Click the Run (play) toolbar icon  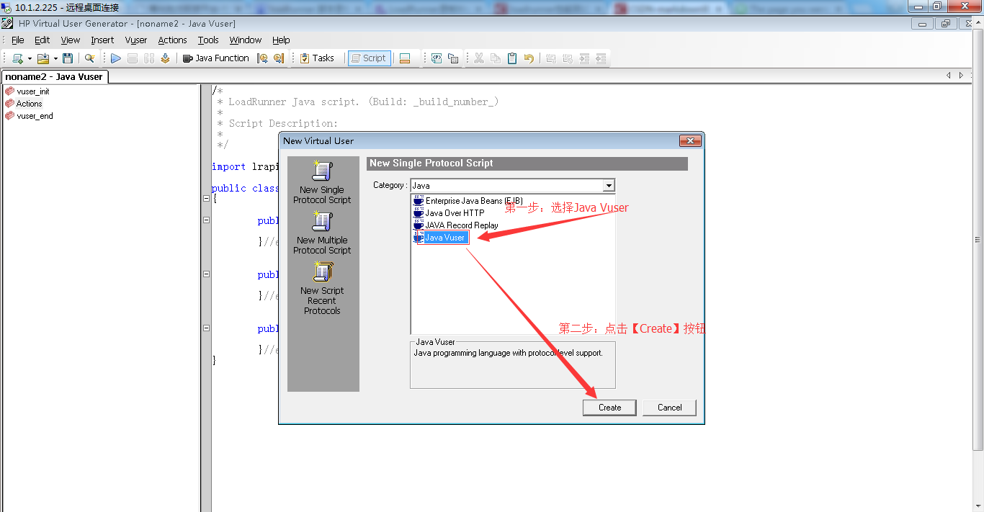tap(115, 58)
